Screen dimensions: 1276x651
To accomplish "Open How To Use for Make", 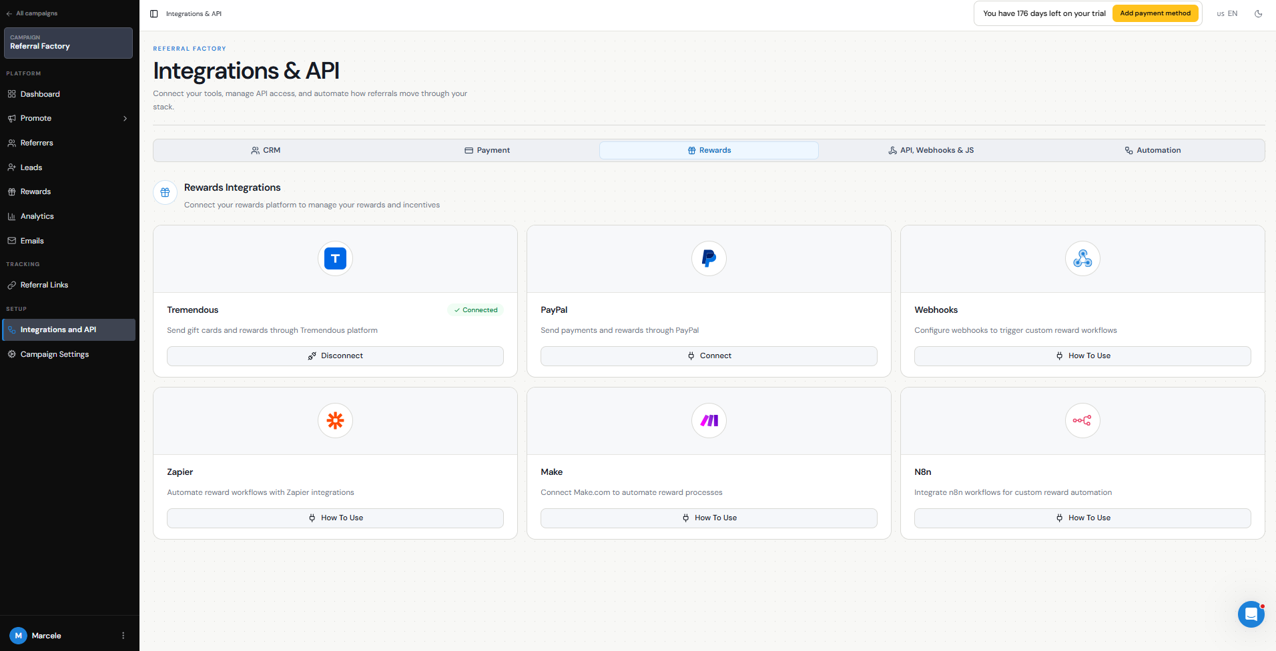I will pos(709,518).
